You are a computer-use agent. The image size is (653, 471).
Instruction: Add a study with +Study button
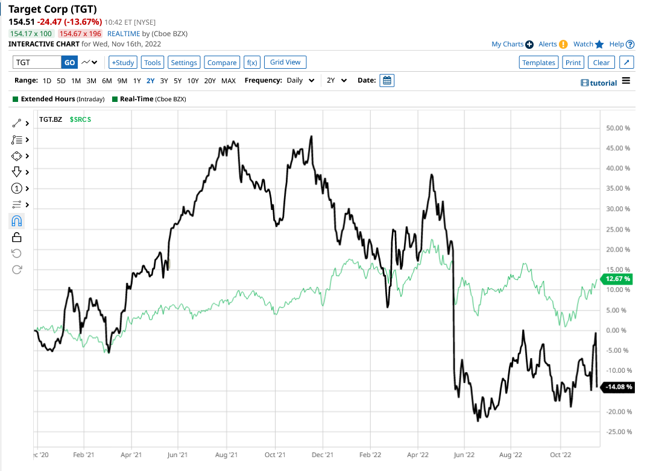(123, 63)
